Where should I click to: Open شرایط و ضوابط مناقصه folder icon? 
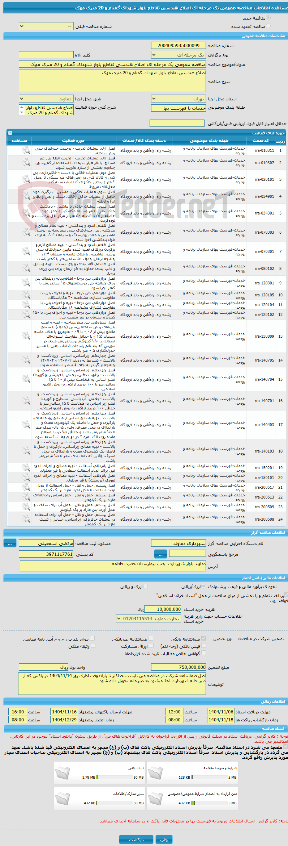[x=155, y=773]
